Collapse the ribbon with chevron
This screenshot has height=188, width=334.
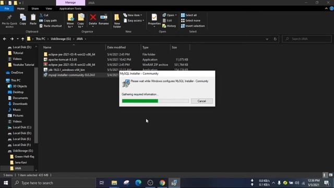coord(326,8)
